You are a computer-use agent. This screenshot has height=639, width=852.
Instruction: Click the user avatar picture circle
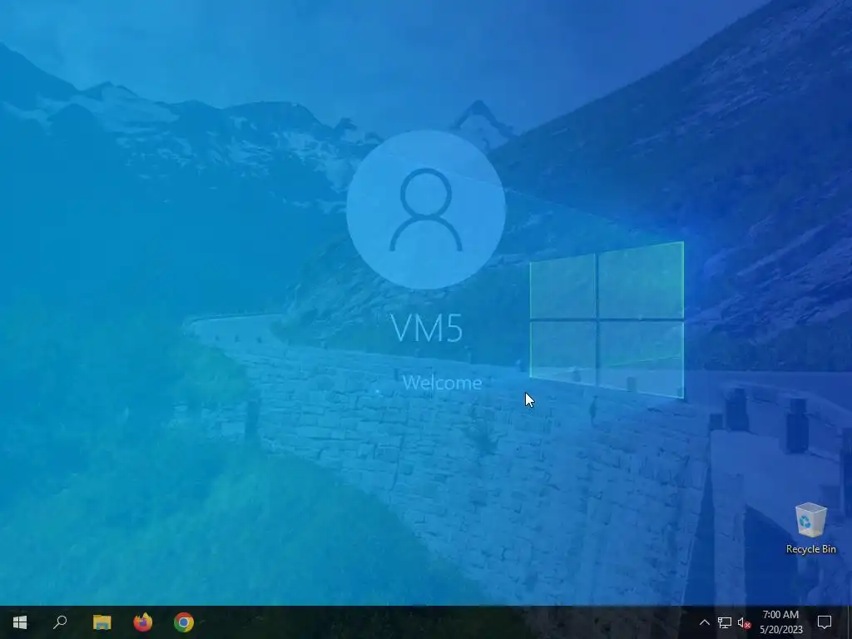tap(426, 210)
